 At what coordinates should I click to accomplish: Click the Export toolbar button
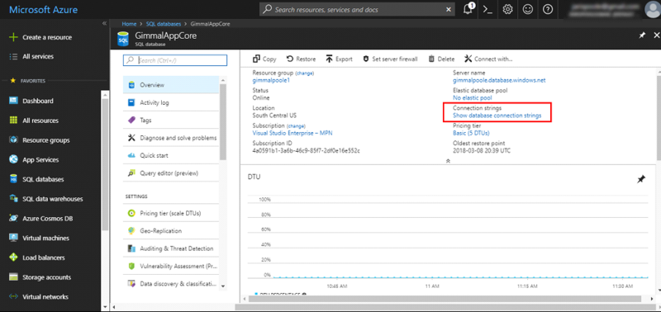click(x=339, y=59)
